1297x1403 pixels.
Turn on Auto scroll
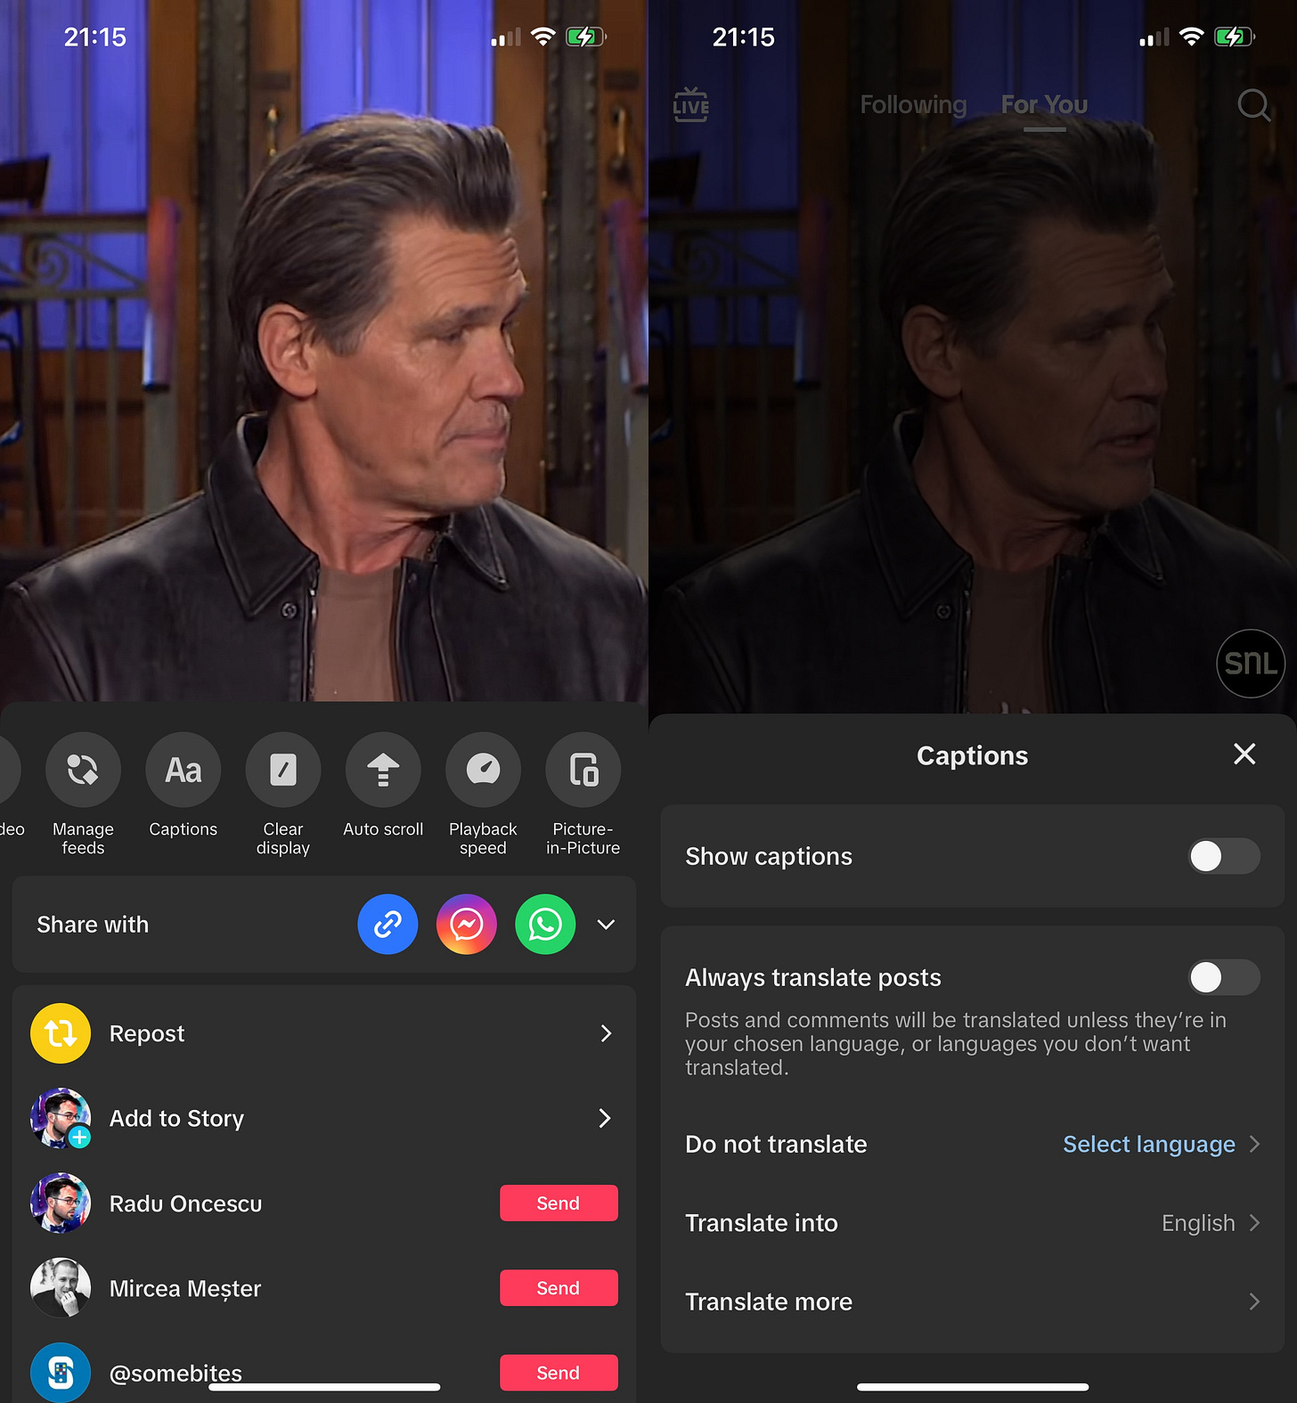[x=383, y=770]
